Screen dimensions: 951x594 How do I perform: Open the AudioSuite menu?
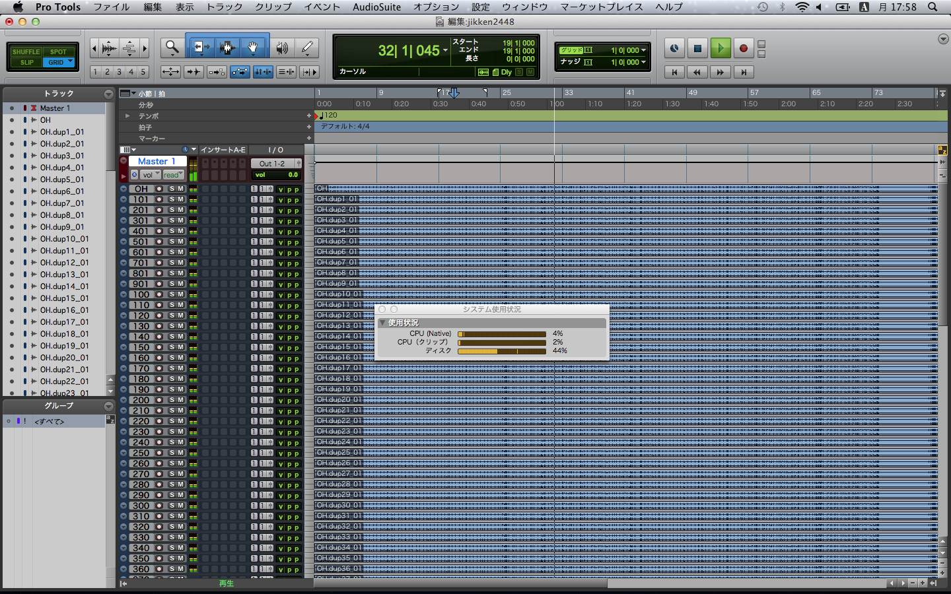pyautogui.click(x=376, y=7)
